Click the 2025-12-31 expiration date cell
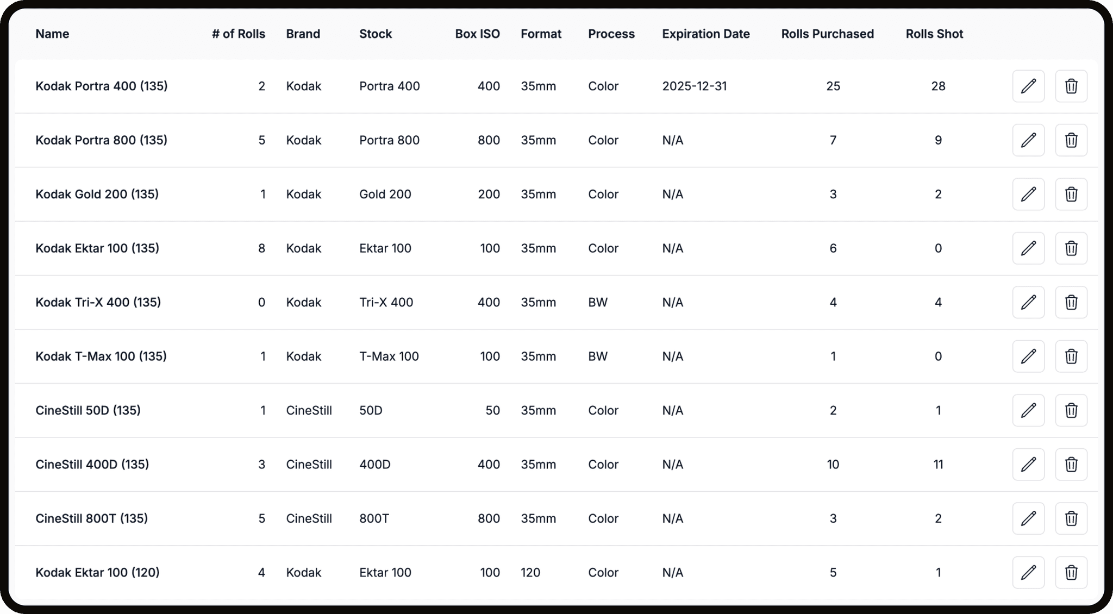The width and height of the screenshot is (1113, 614). click(x=695, y=86)
